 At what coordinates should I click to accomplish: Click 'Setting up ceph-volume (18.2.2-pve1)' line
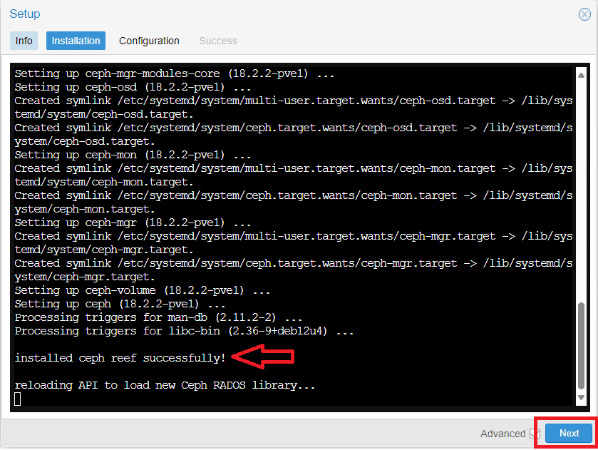[143, 290]
